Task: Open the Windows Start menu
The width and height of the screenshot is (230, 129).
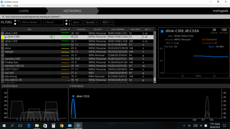Action: (x=4, y=126)
